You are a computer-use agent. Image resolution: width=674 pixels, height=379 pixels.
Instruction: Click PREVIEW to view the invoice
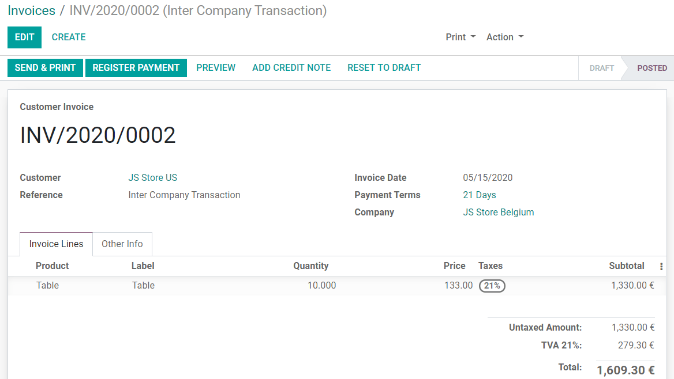click(216, 67)
